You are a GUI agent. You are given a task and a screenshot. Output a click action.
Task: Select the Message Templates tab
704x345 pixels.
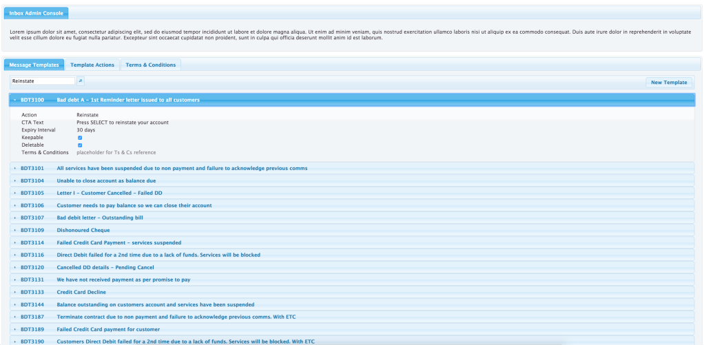[x=34, y=65]
